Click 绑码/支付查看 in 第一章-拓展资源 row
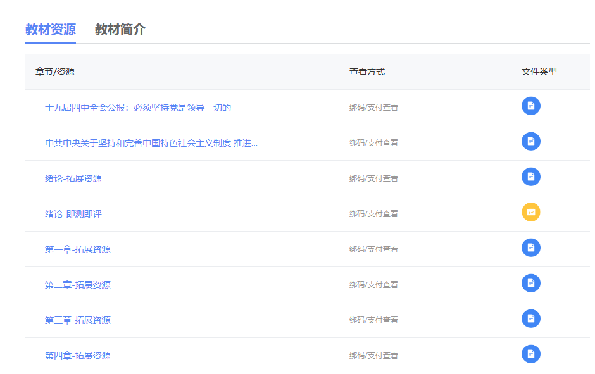This screenshot has width=595, height=374. [x=373, y=249]
